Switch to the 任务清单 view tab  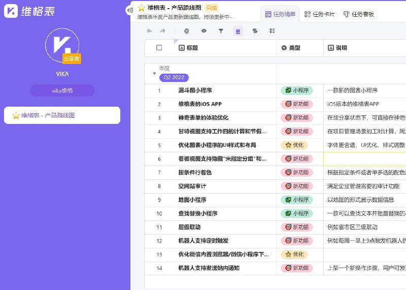click(280, 14)
